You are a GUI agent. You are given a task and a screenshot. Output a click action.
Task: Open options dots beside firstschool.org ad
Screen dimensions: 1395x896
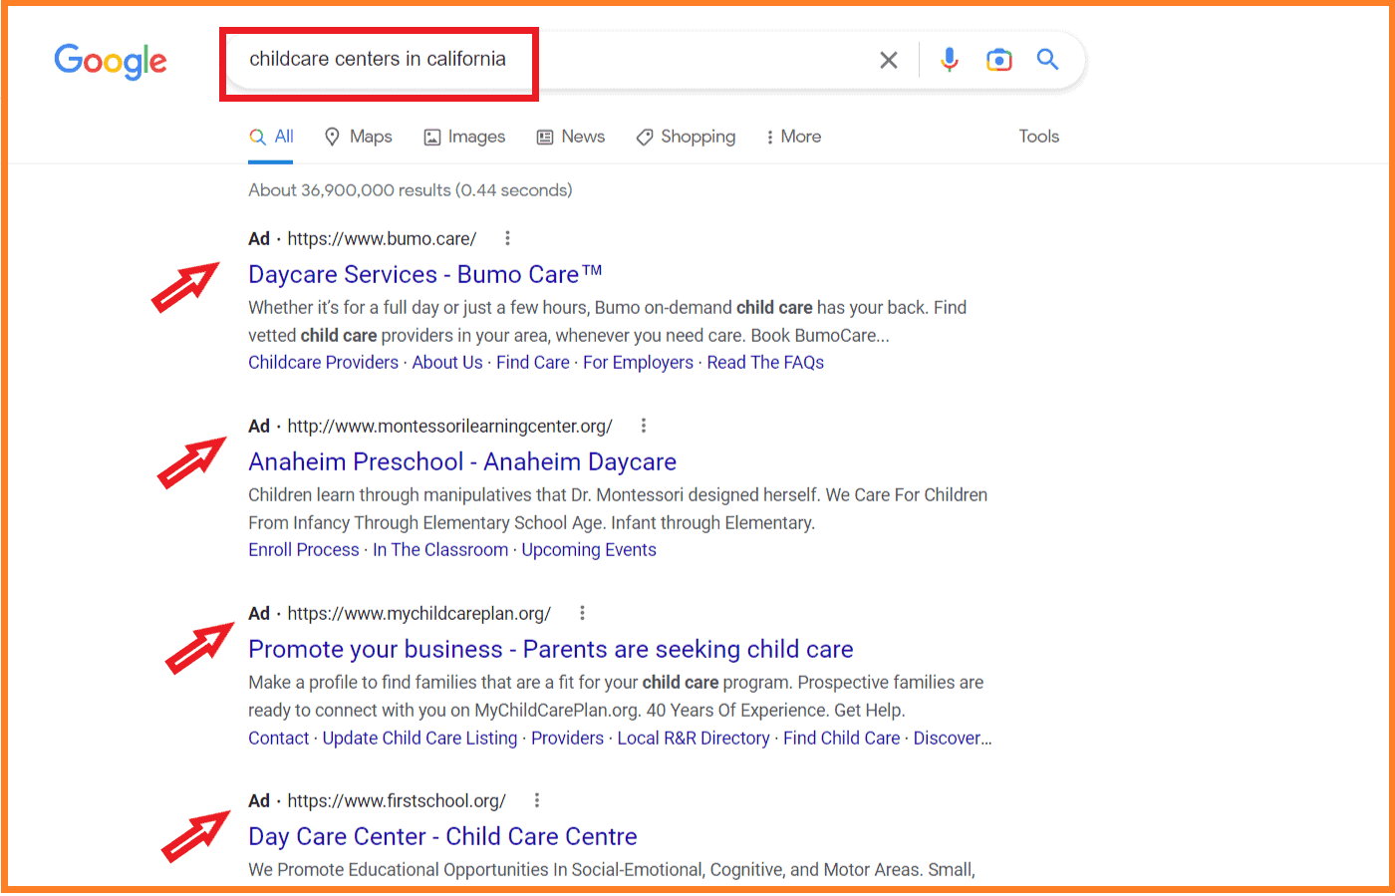537,800
